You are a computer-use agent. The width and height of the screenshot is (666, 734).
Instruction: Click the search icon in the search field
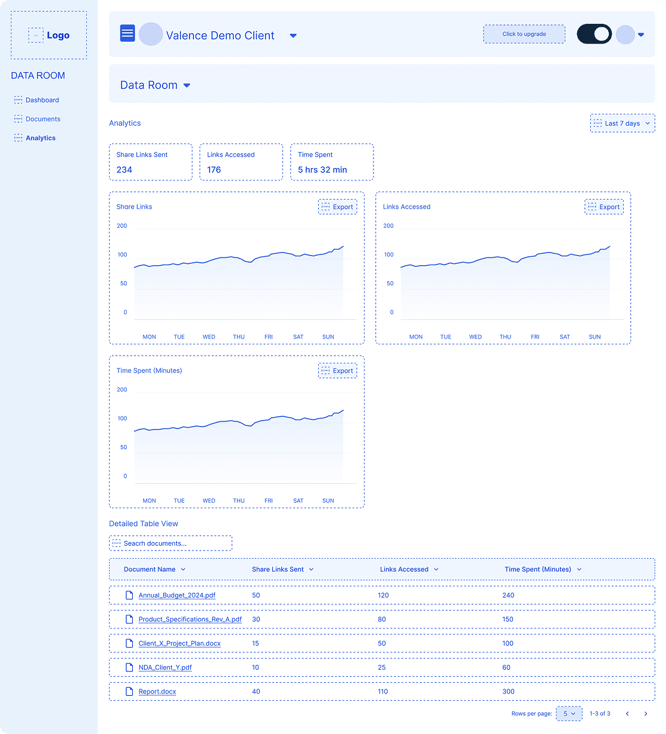coord(117,543)
